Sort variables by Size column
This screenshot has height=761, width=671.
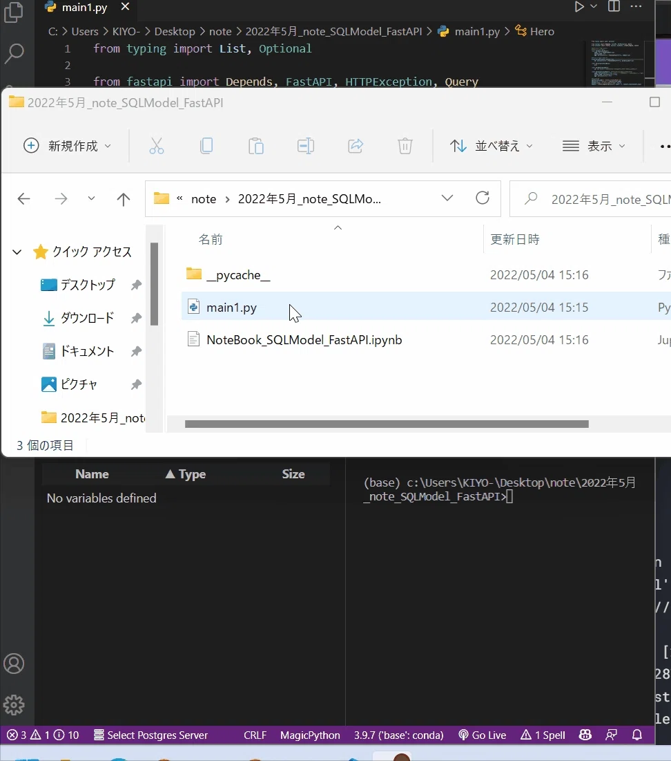pyautogui.click(x=293, y=474)
